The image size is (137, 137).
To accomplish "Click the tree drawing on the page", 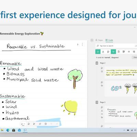I will click(75, 79).
